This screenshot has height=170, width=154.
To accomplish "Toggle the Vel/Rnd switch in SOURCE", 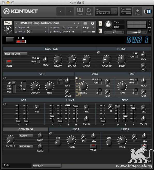I will pos(38,60).
